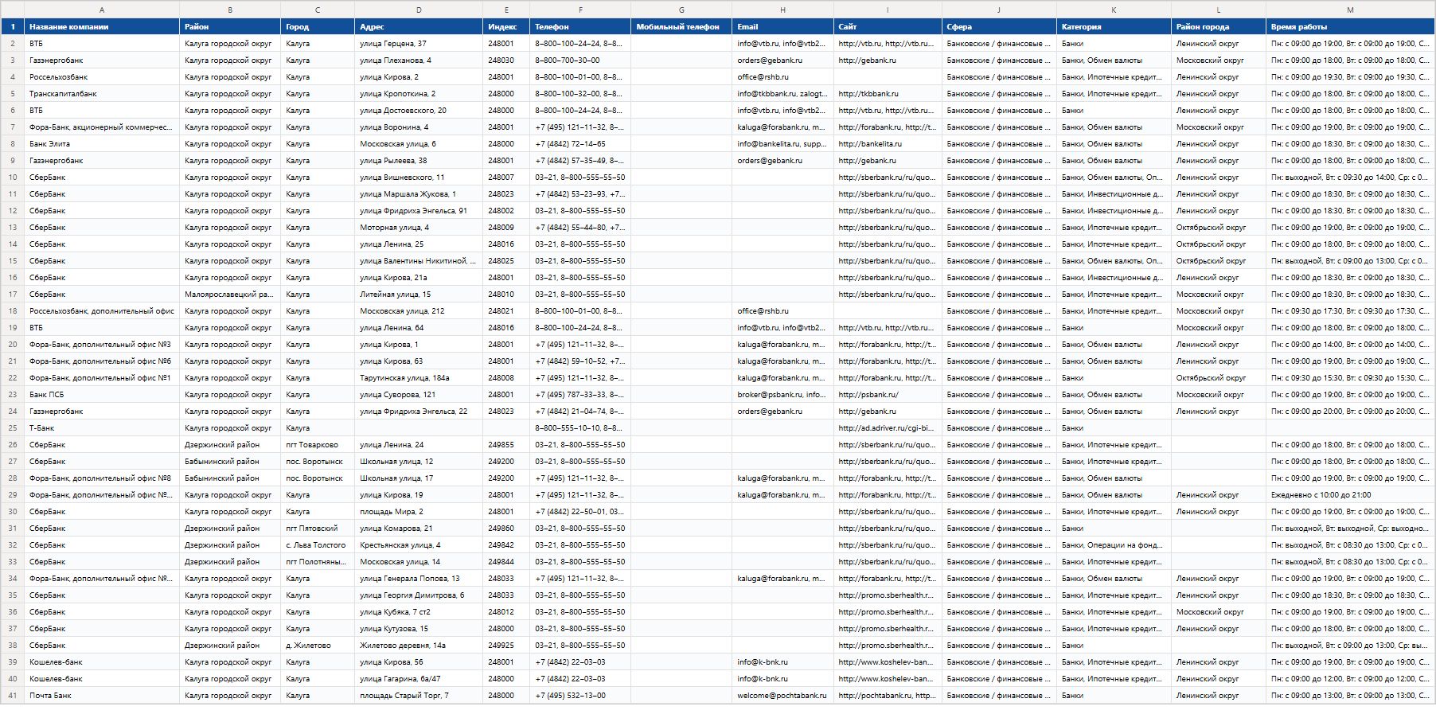Click address 'улица Рылеева, 38'

pyautogui.click(x=419, y=161)
